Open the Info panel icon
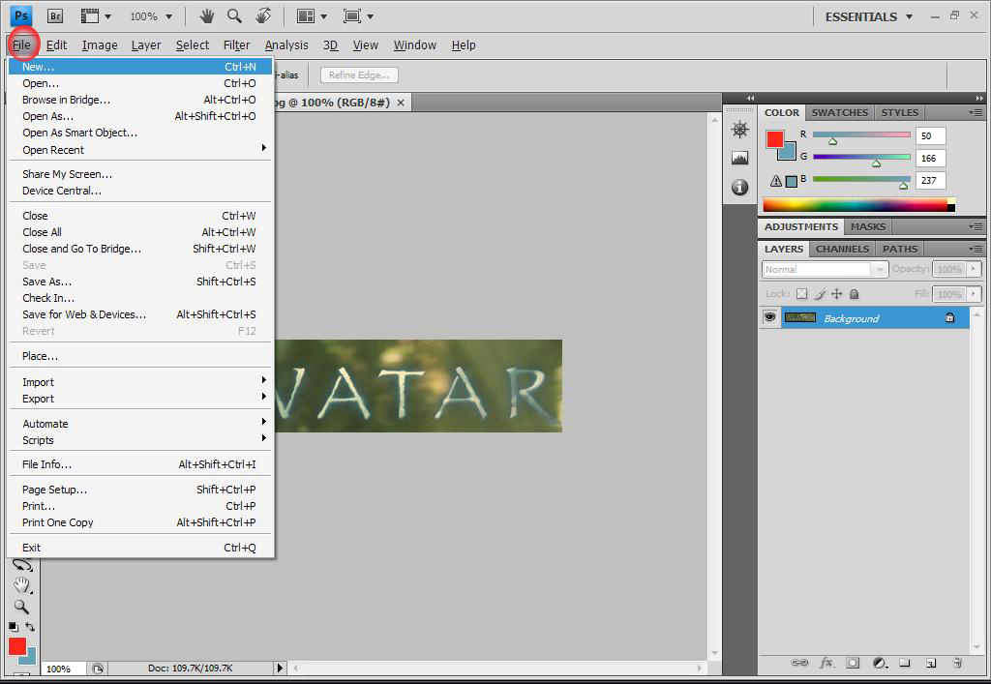The height and width of the screenshot is (684, 991). point(739,187)
